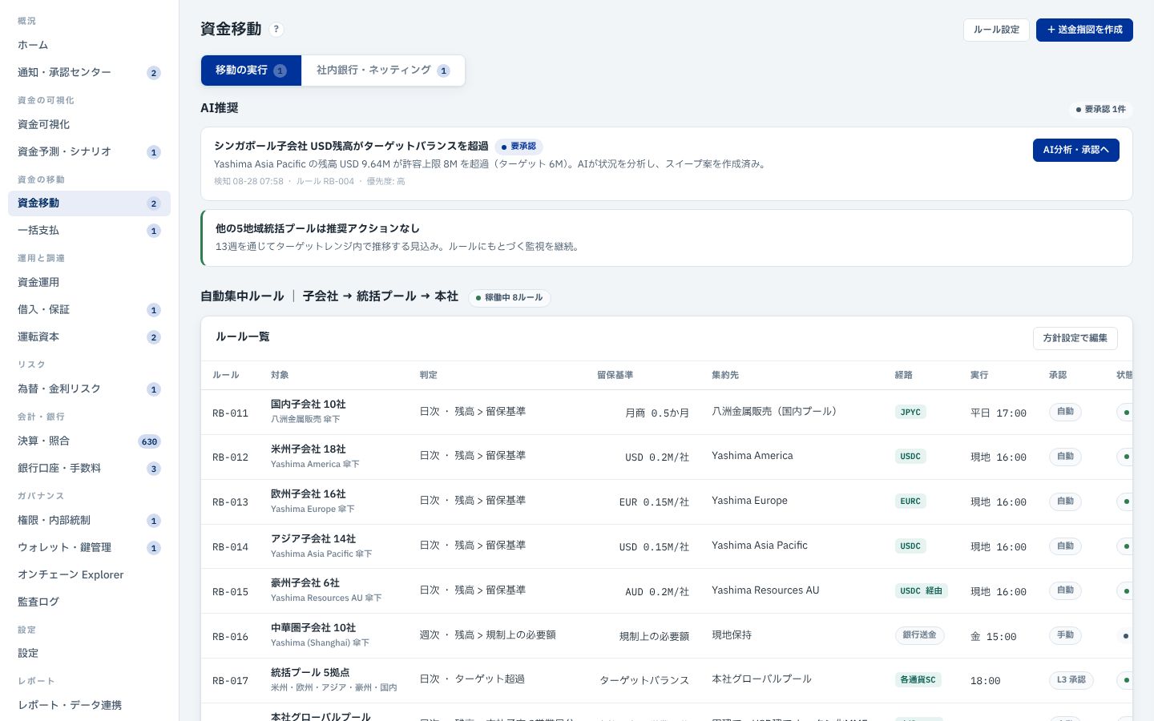Switch to the 社内銀行・ネッティング tab

[383, 70]
